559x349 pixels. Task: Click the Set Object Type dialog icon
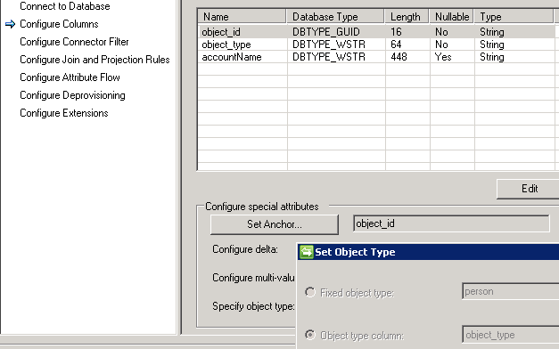click(306, 252)
